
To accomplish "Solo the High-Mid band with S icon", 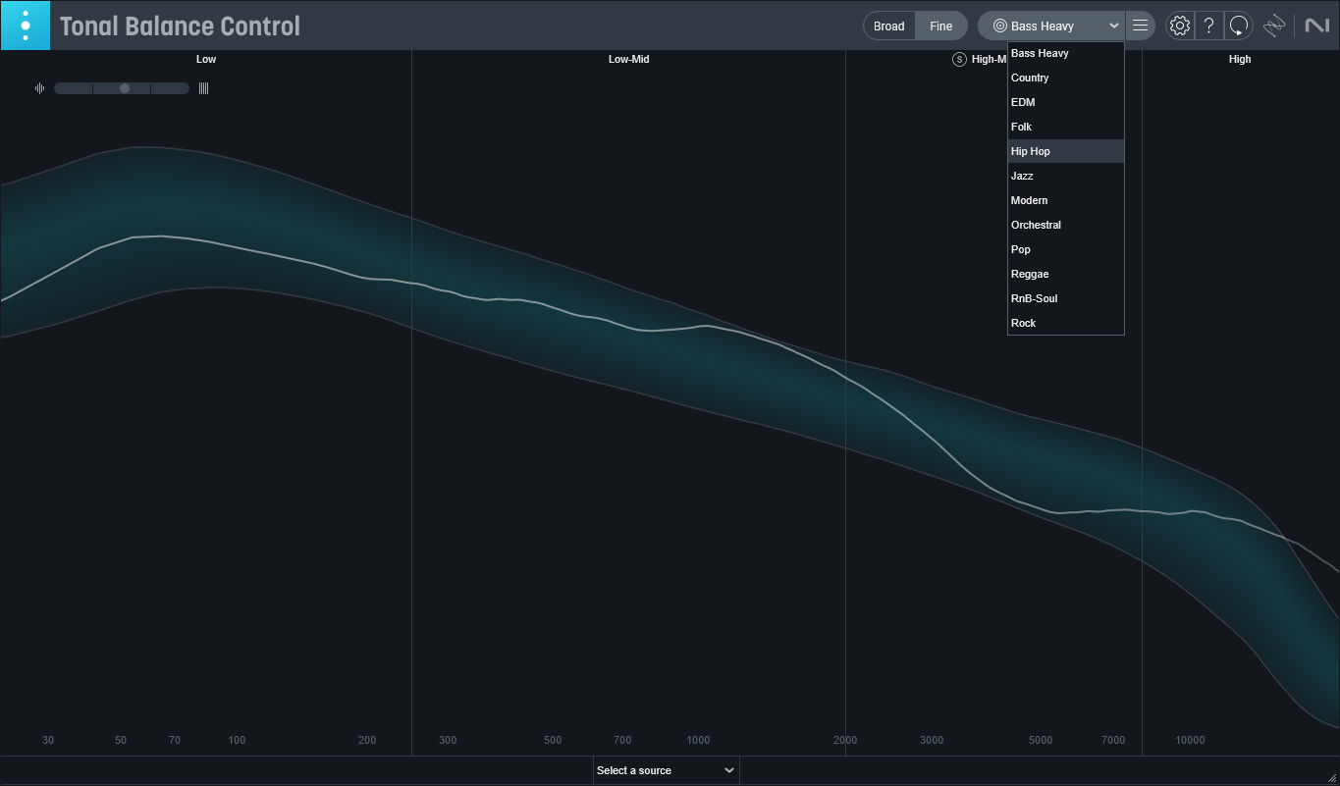I will tap(959, 59).
